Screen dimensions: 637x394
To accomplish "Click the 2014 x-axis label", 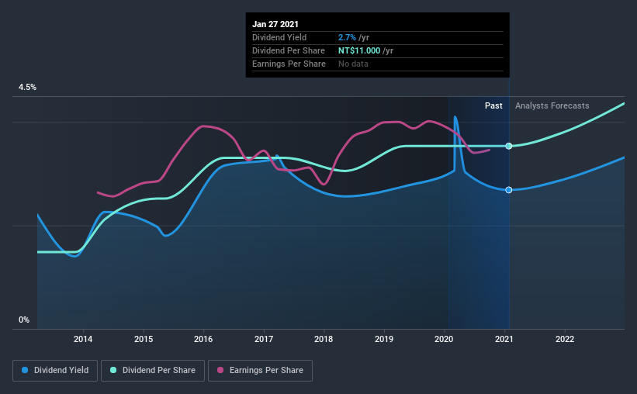I will coord(83,339).
